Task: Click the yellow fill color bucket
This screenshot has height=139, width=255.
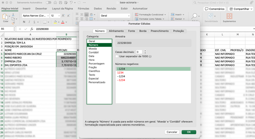Action: click(55, 22)
